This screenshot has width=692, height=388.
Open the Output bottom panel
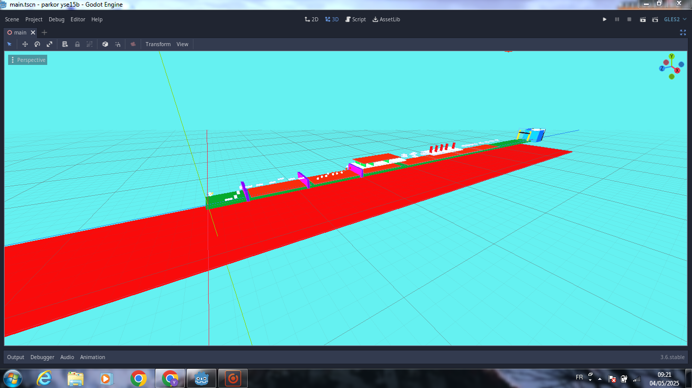(16, 357)
